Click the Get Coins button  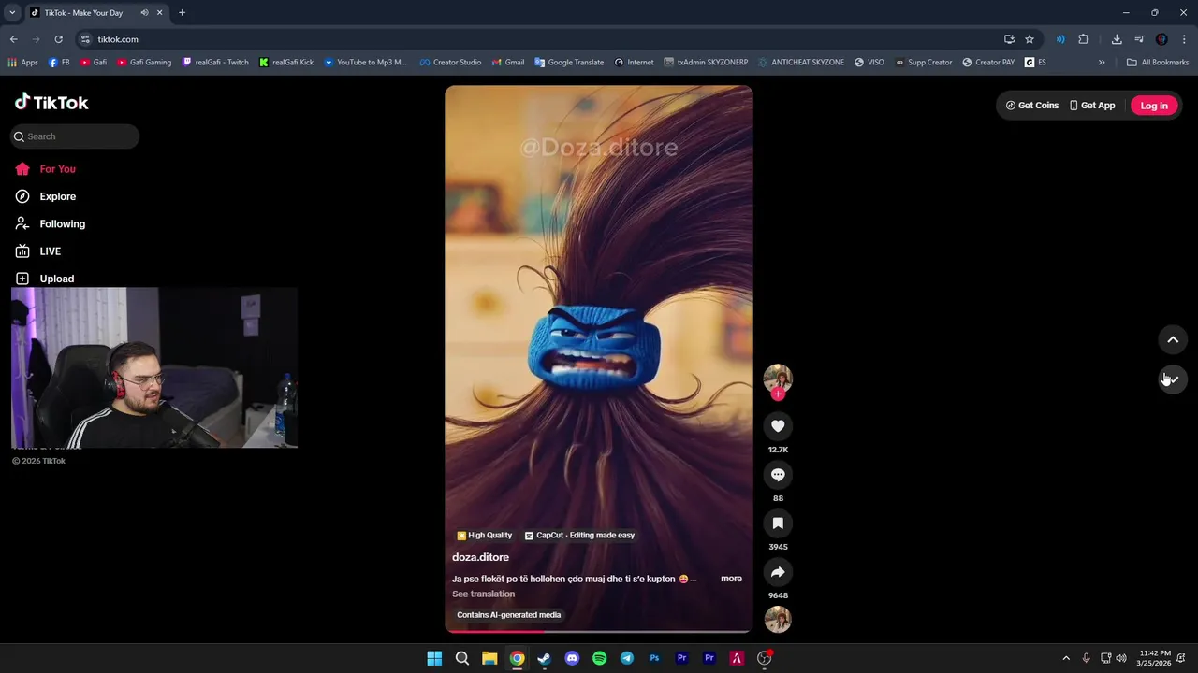[x=1032, y=106]
